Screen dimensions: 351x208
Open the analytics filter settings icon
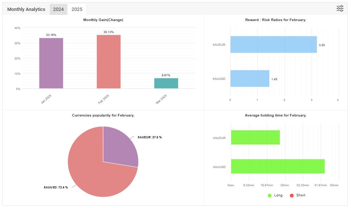click(340, 9)
